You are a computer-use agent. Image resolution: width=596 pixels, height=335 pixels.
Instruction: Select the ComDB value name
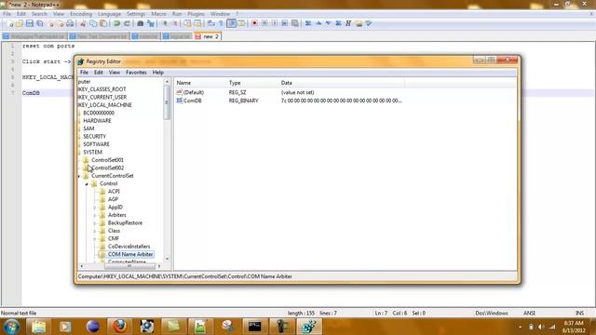(193, 100)
